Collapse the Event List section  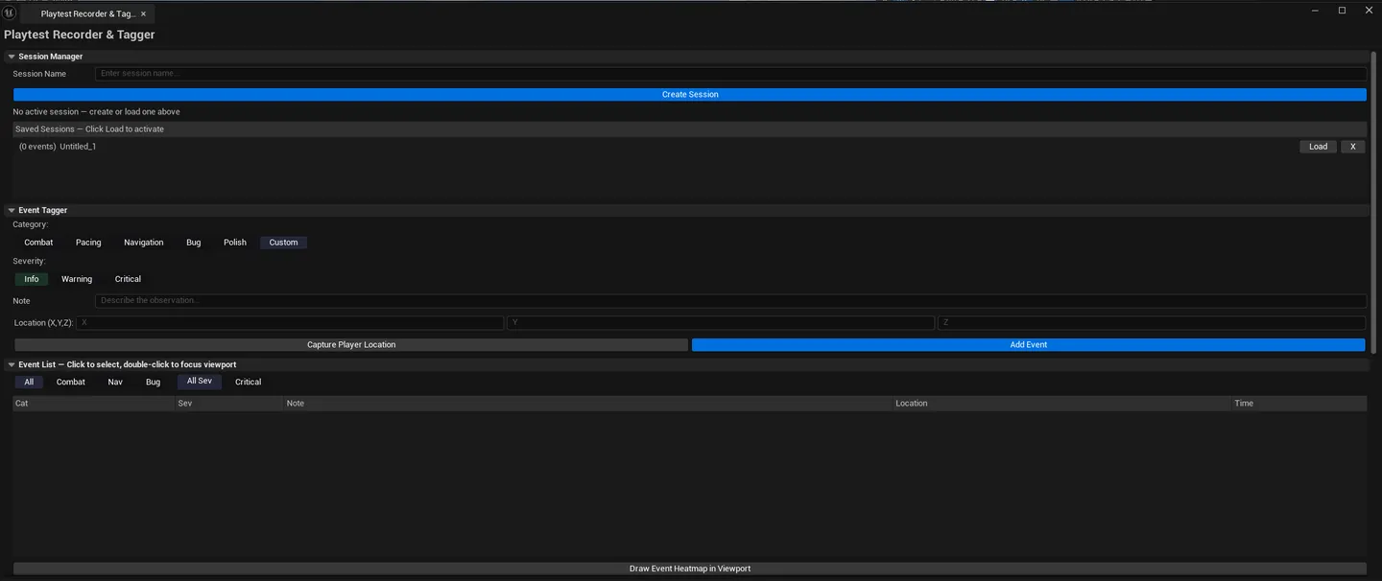tap(12, 364)
